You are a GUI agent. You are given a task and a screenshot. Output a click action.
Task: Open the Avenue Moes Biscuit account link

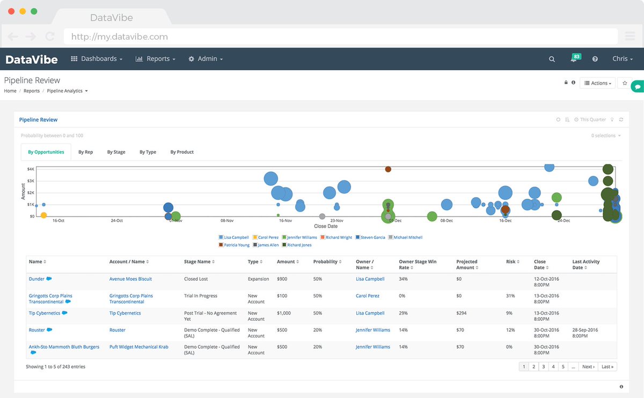pos(130,279)
